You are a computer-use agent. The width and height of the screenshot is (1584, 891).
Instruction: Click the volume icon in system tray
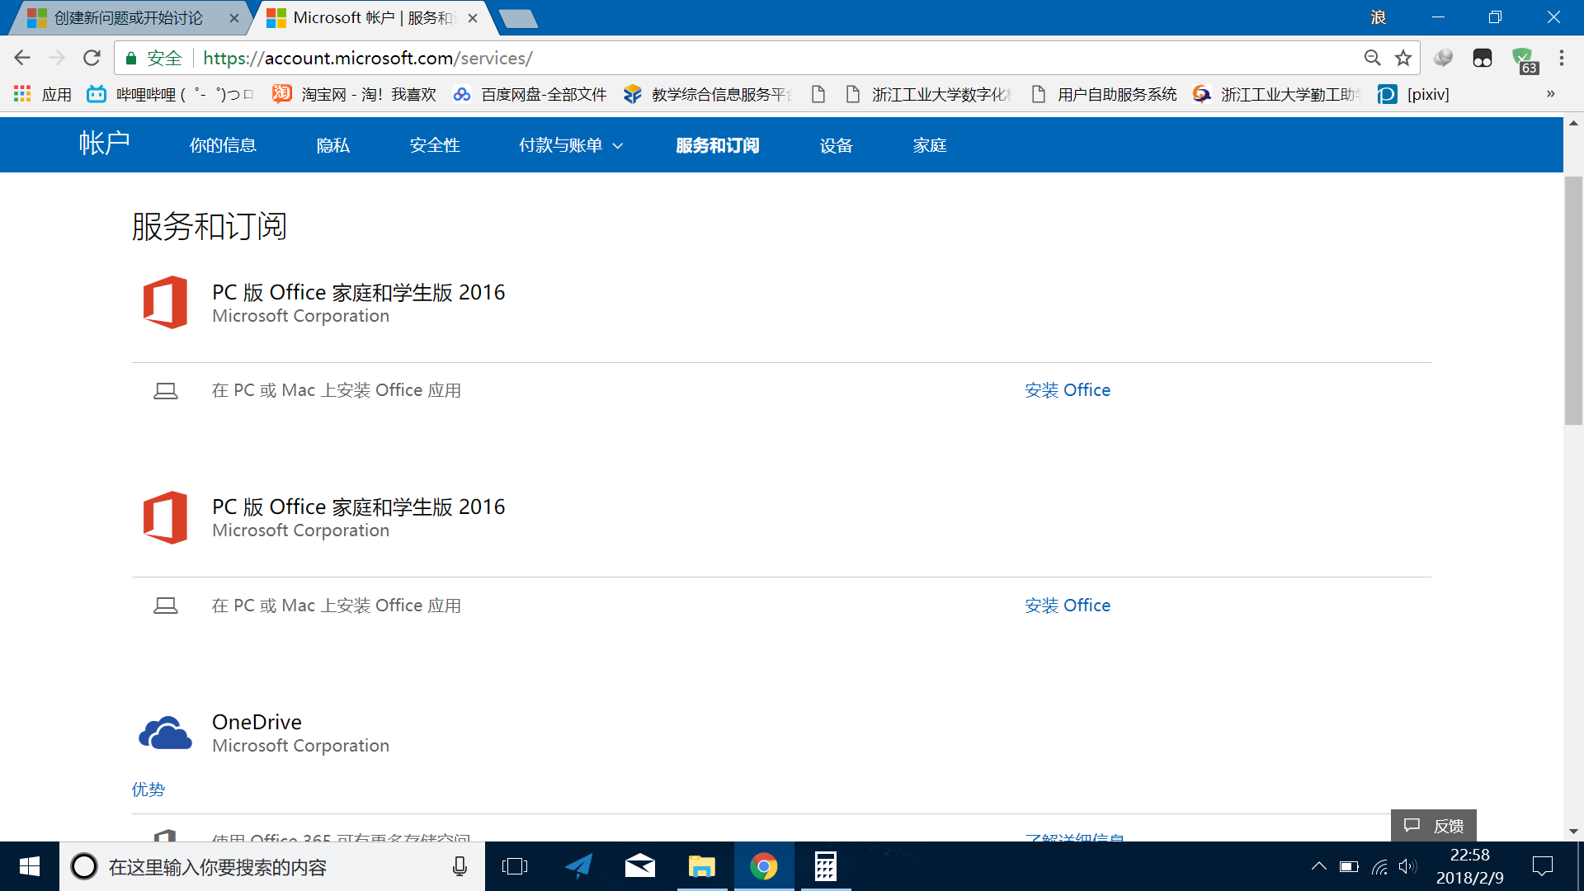coord(1408,866)
